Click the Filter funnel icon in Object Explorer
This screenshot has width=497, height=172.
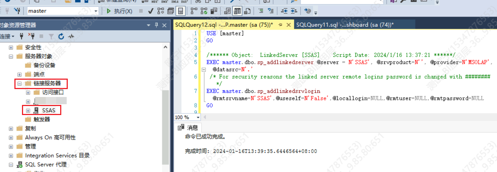tap(51, 36)
